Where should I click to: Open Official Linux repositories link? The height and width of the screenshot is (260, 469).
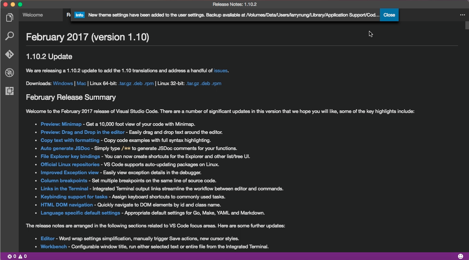(70, 164)
